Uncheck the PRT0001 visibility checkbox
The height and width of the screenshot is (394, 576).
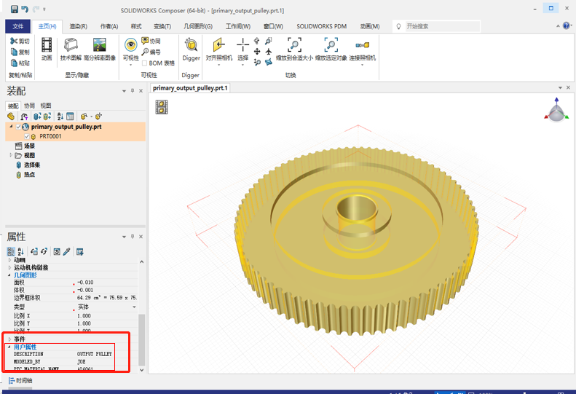tap(26, 136)
